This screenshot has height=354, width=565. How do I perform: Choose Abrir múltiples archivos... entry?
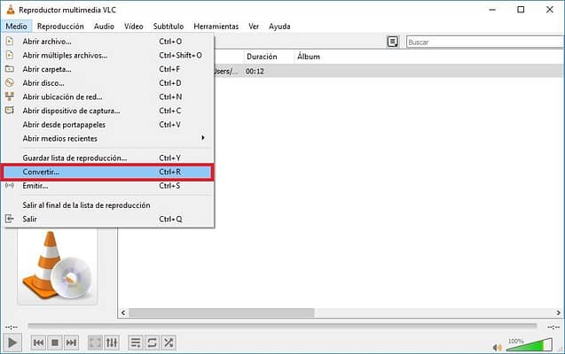click(x=107, y=56)
